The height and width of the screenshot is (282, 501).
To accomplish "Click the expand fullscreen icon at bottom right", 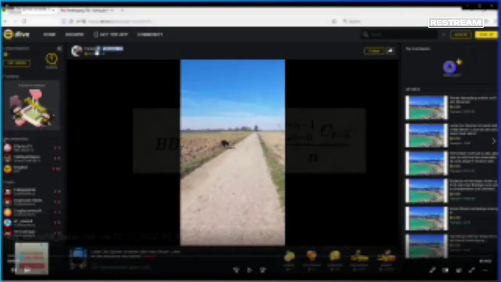I will click(x=472, y=270).
